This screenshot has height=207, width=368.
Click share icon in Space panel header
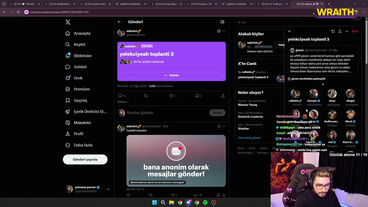(340, 31)
